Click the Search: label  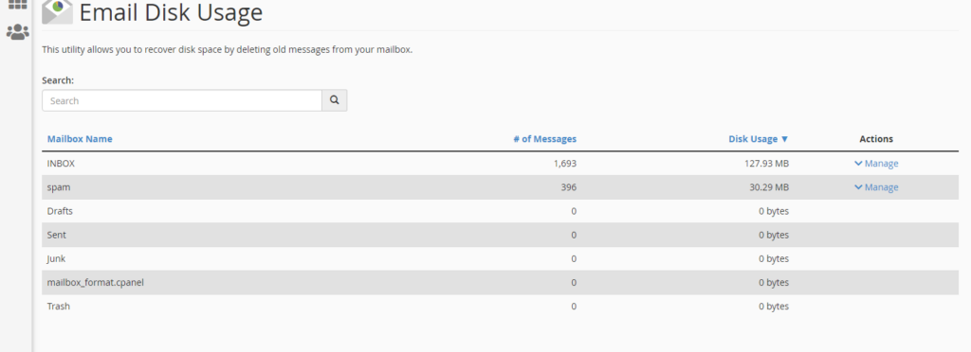(x=58, y=80)
